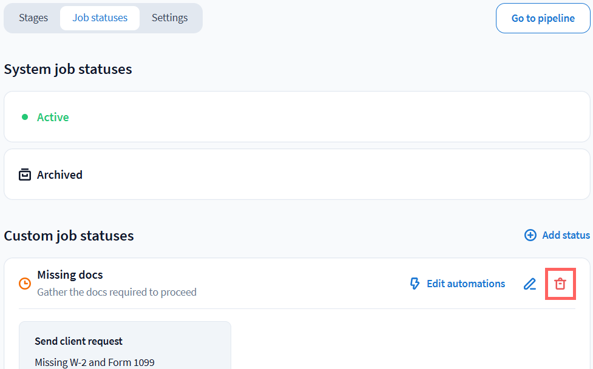The image size is (593, 369).
Task: Click the archive box icon
Action: [25, 175]
